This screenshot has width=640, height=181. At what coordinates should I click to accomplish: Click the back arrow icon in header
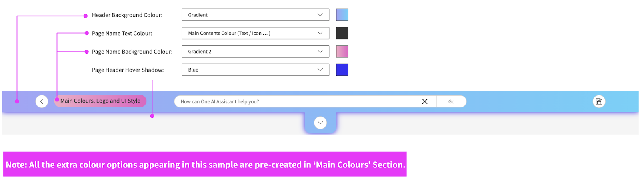coord(42,101)
